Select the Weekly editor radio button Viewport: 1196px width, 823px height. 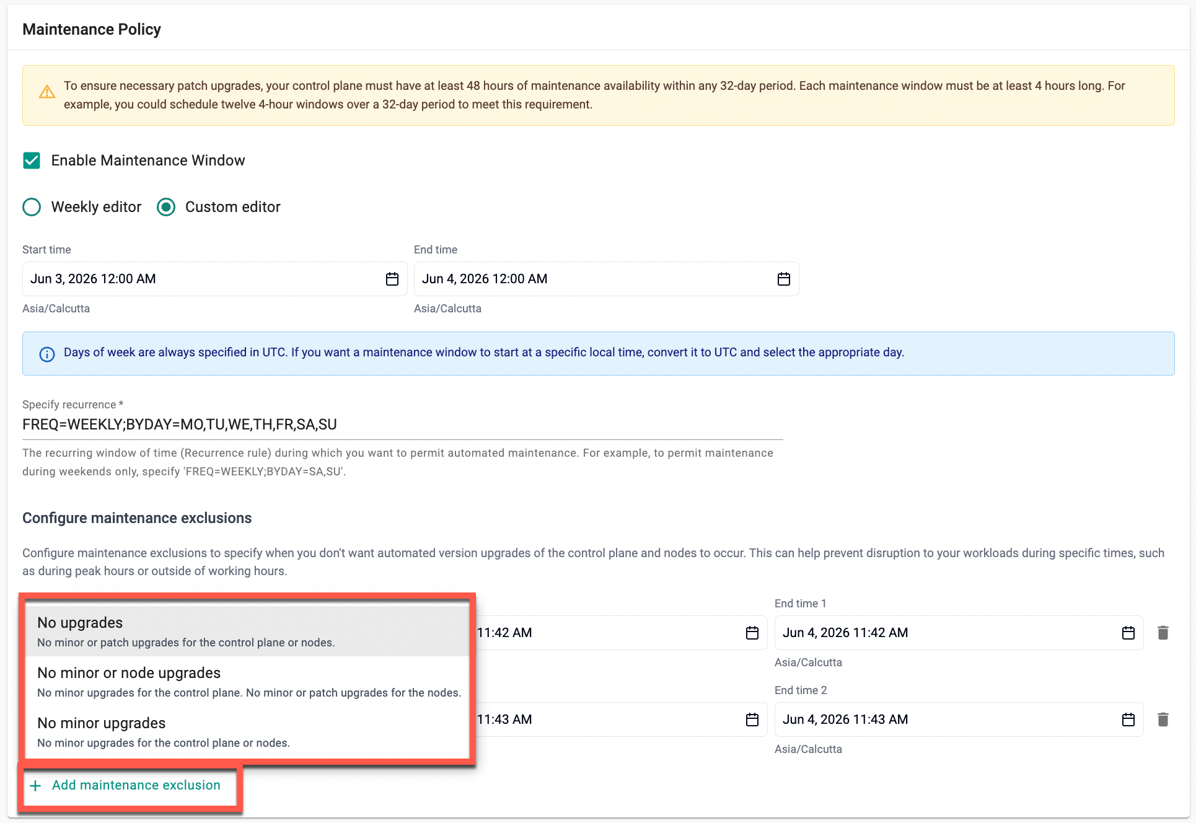32,207
